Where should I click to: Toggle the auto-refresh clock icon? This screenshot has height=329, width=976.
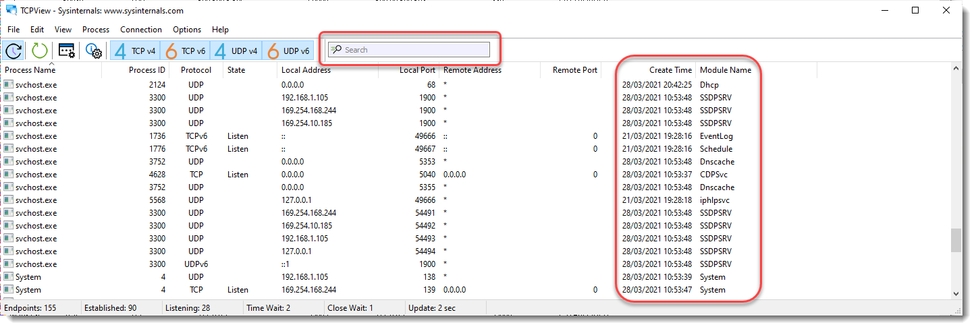13,50
